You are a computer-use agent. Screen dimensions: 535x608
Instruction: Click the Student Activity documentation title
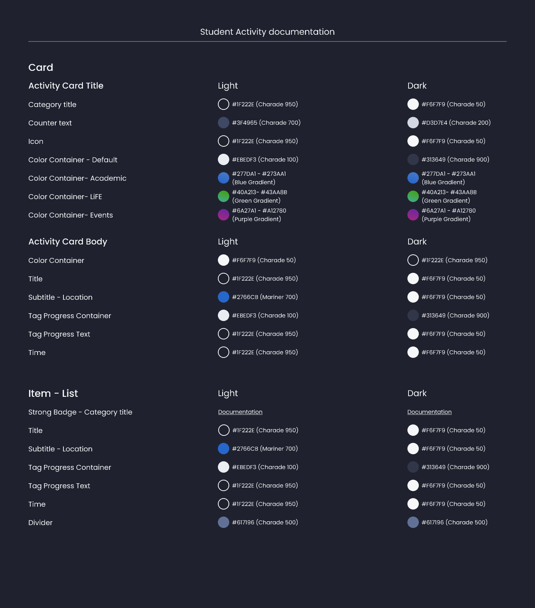(267, 32)
